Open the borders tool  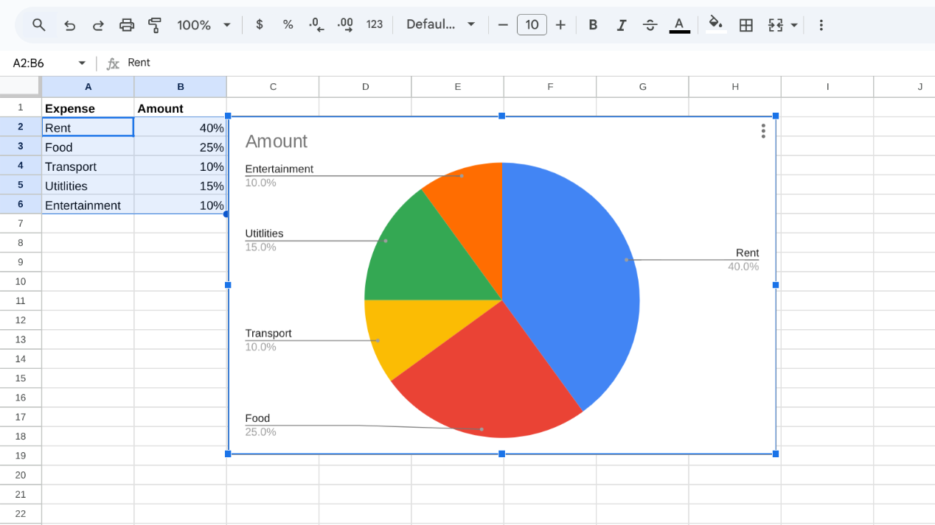[745, 24]
